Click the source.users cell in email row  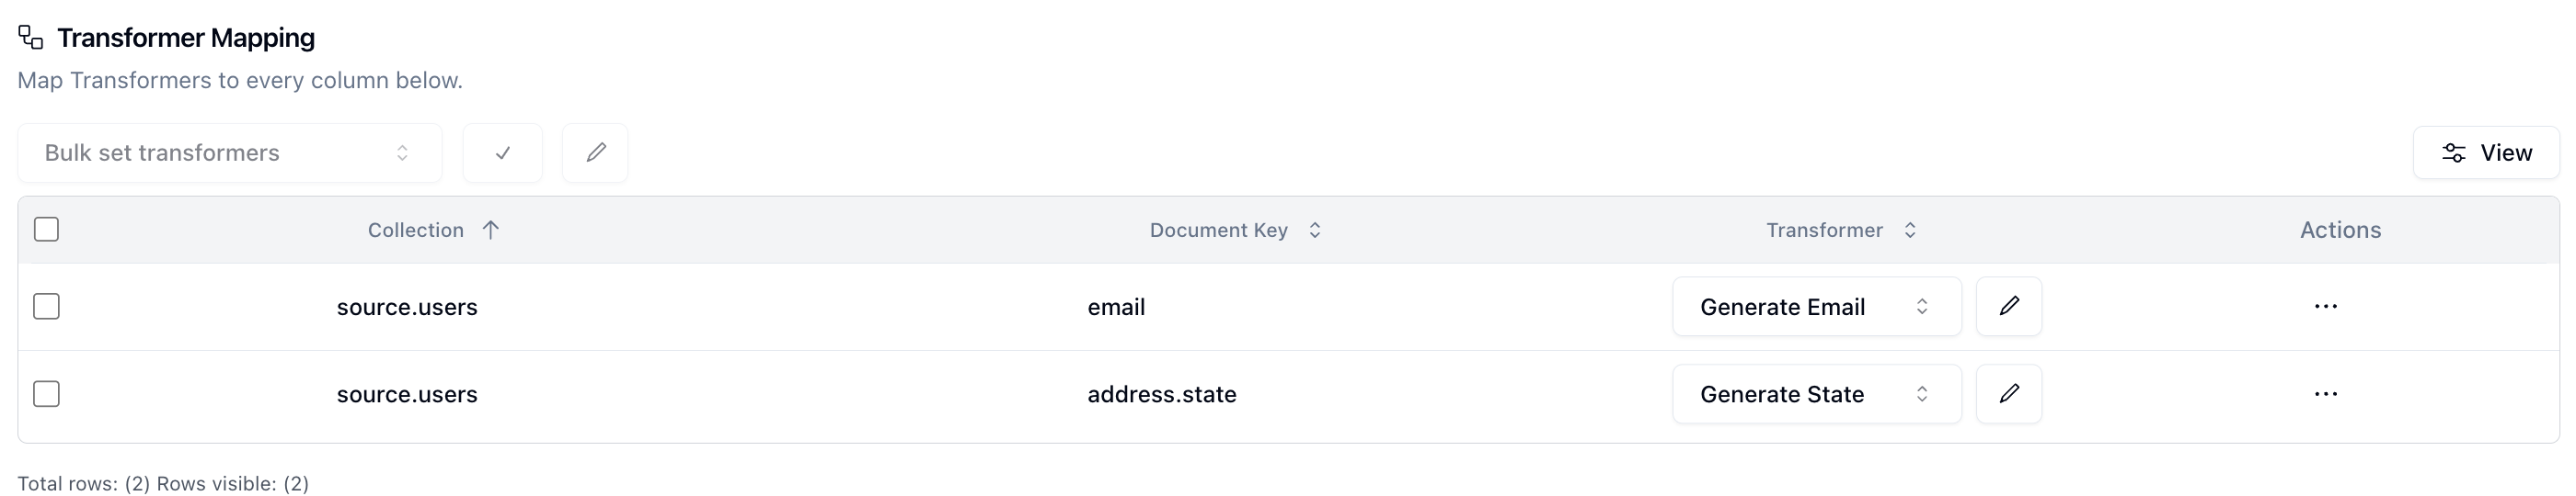407,307
